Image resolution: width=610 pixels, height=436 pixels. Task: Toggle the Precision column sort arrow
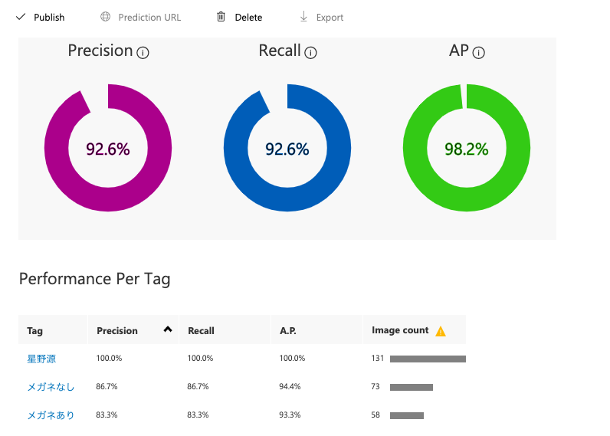[167, 329]
